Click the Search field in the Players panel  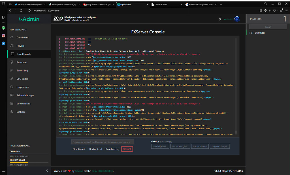(x=268, y=27)
